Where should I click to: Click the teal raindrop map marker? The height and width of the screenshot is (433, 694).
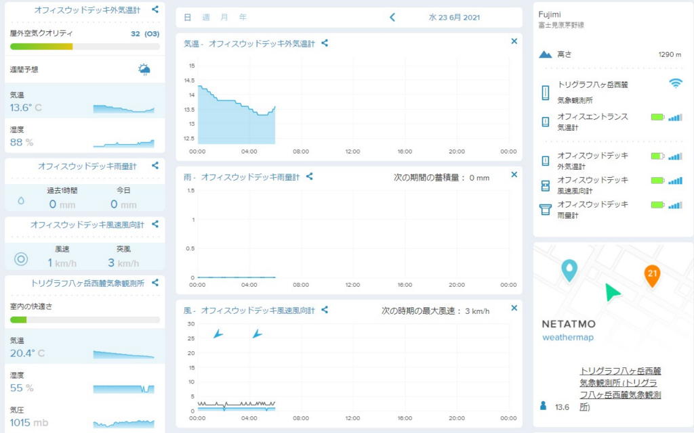point(569,269)
